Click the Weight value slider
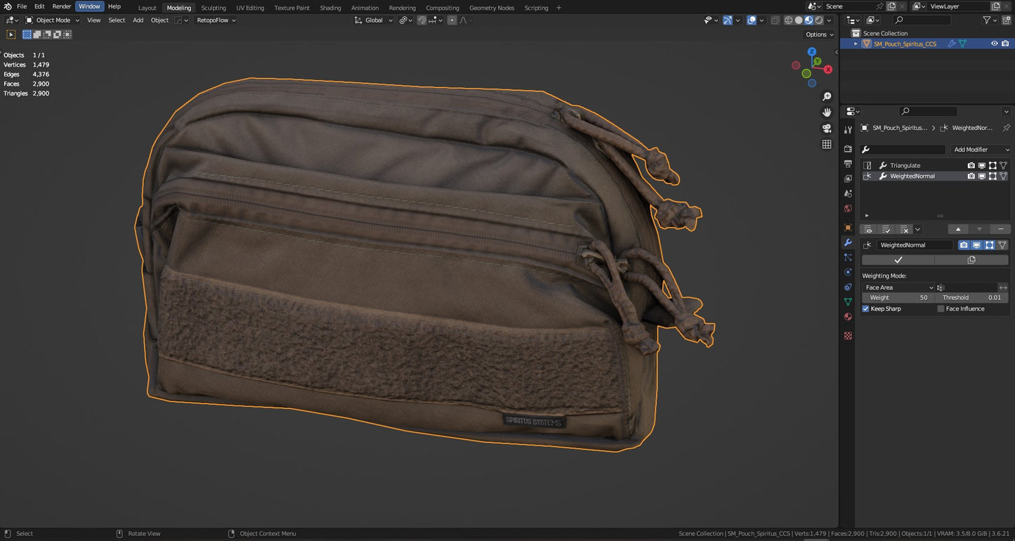The image size is (1015, 541). pos(898,298)
